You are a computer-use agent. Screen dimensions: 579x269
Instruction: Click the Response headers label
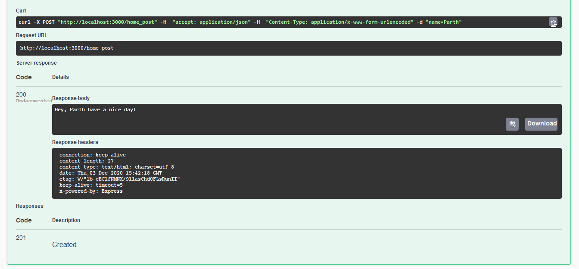(75, 142)
